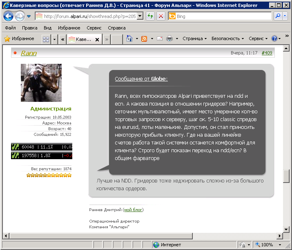Open the мой блог link

pos(133,210)
